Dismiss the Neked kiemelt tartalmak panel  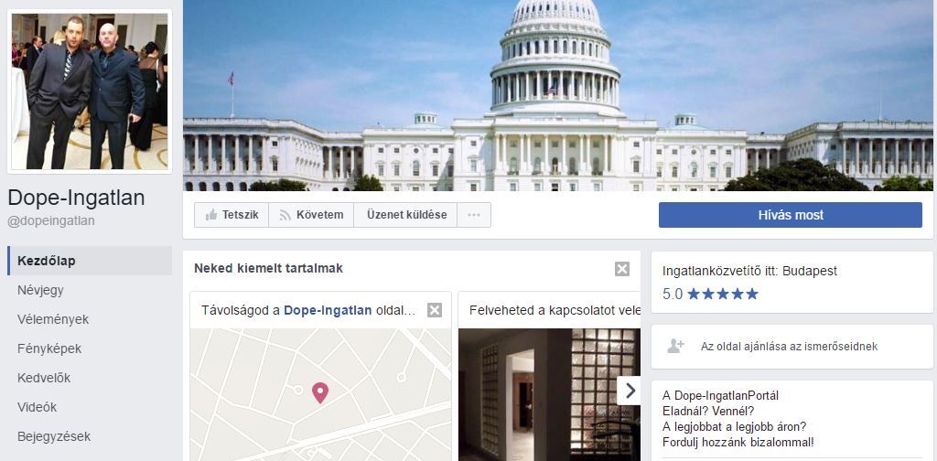[622, 269]
